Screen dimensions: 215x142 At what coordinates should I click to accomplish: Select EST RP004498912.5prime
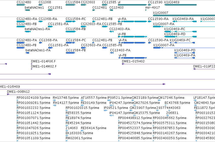coord(119,121)
